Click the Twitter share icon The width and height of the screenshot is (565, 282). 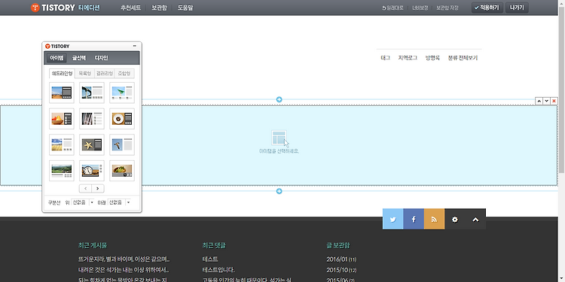click(392, 219)
